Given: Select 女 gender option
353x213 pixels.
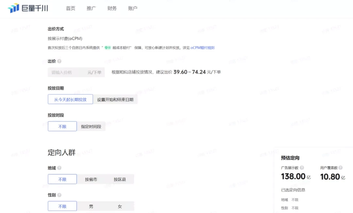Looking at the screenshot, I should point(120,206).
